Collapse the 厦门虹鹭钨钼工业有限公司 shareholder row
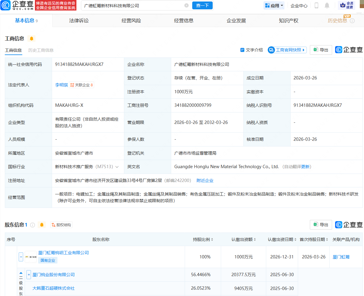 tap(20, 257)
